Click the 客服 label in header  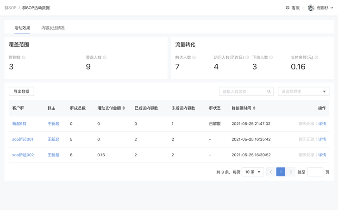(x=295, y=8)
